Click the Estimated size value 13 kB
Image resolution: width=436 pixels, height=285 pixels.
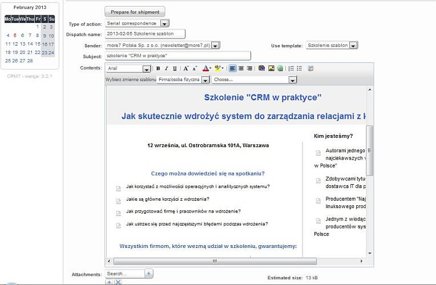pos(312,278)
